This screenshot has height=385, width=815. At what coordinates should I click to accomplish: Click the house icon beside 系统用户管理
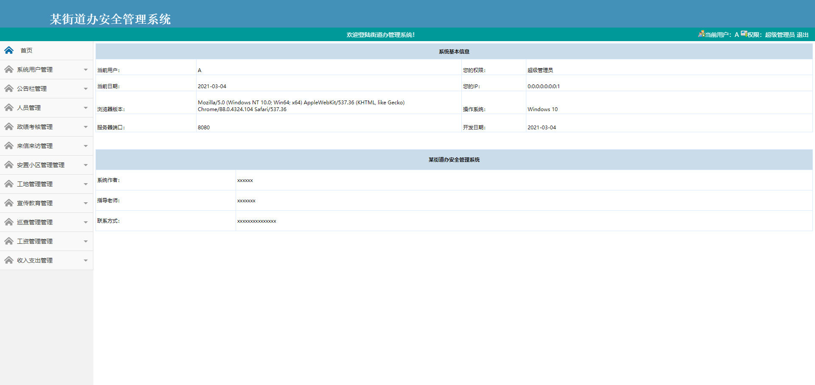(x=9, y=70)
